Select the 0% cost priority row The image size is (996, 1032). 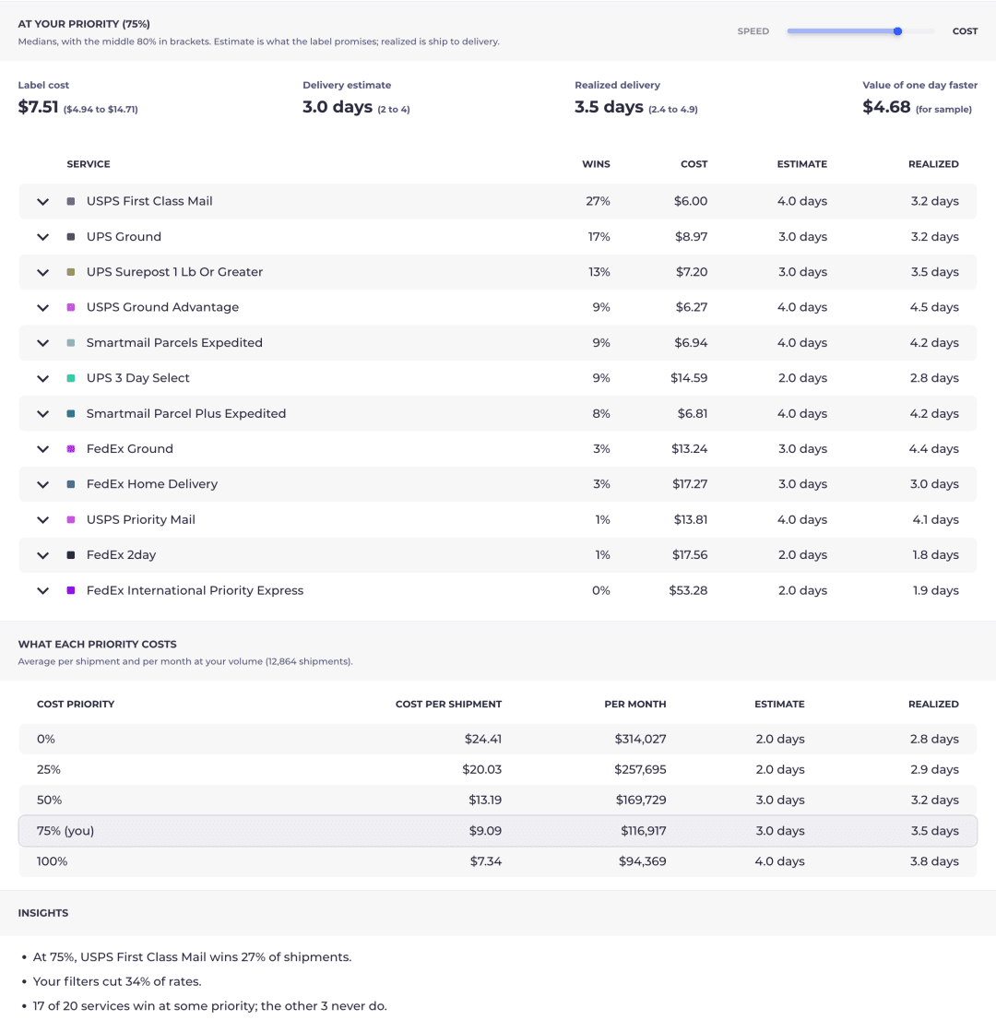coord(498,739)
